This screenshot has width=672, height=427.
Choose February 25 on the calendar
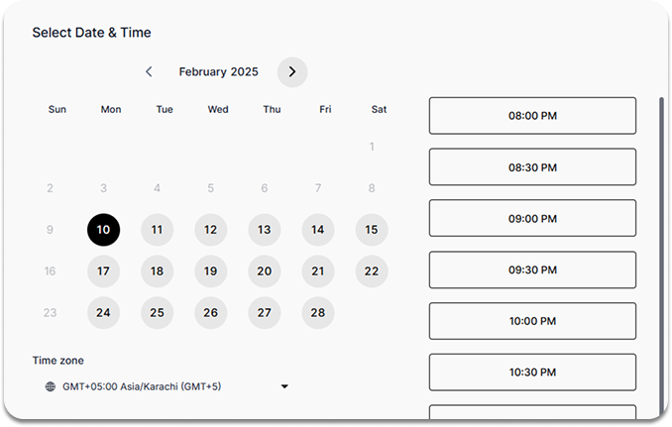[158, 313]
